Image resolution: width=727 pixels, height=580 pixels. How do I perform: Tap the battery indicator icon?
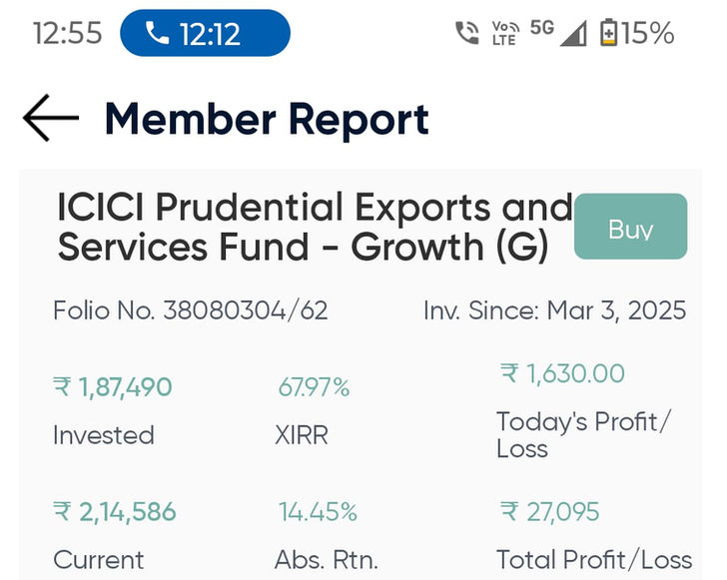[x=608, y=33]
